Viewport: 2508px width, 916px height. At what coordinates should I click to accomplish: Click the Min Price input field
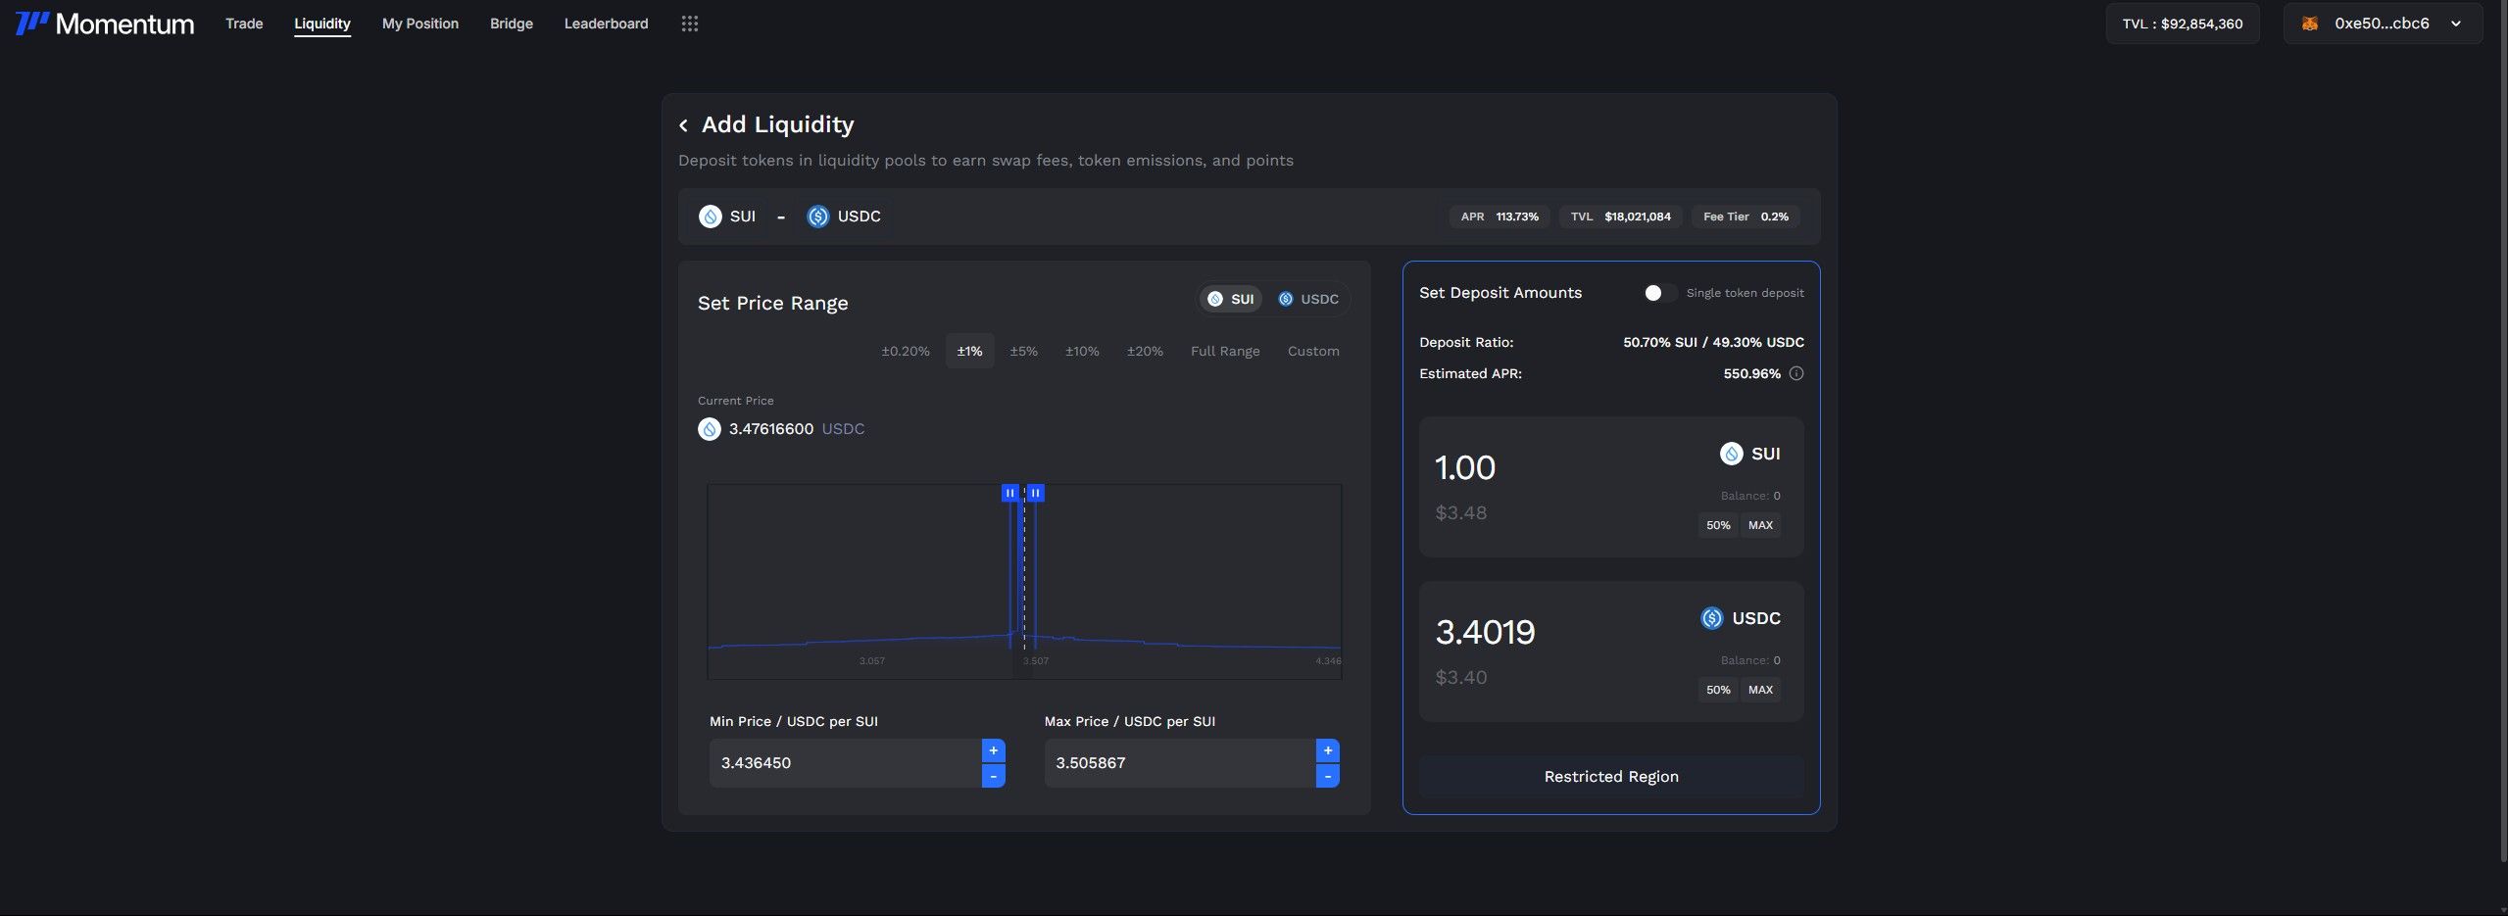pos(845,763)
